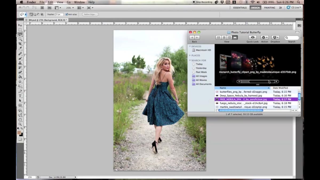Select the Crop tool
Viewport: 320px width, 180px height.
(x=20, y=43)
